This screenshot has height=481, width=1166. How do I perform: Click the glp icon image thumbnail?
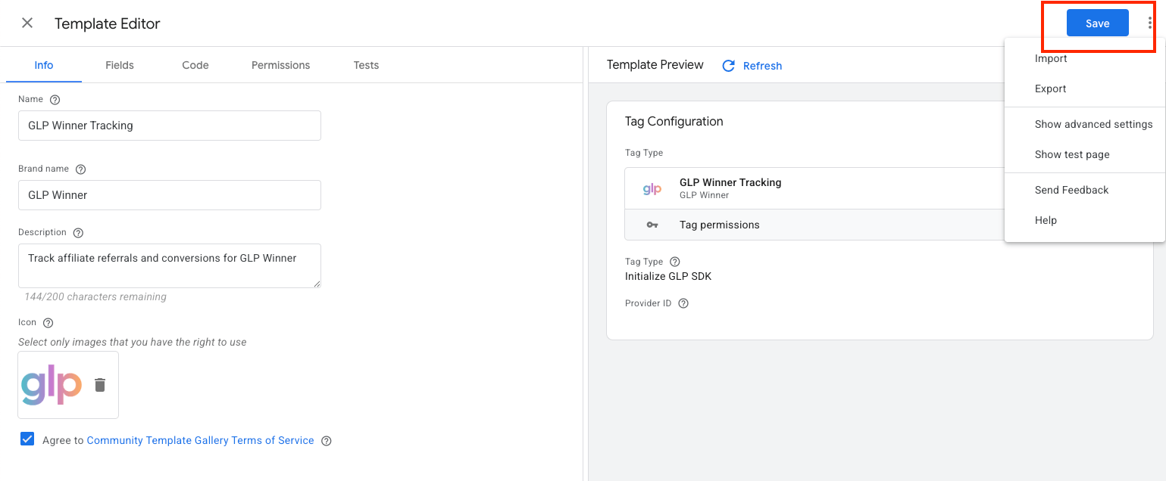[52, 385]
